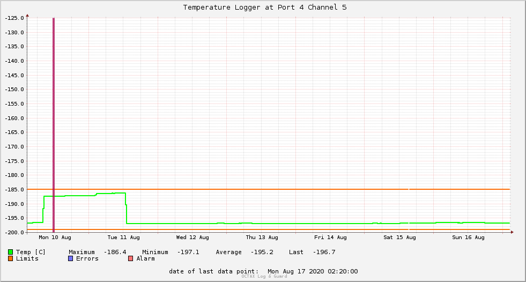Click the orange Limits legend swatch
The height and width of the screenshot is (282, 526).
10,258
